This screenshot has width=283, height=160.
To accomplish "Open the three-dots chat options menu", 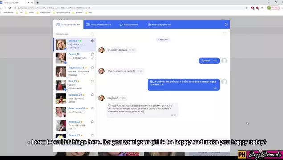I will (x=225, y=33).
